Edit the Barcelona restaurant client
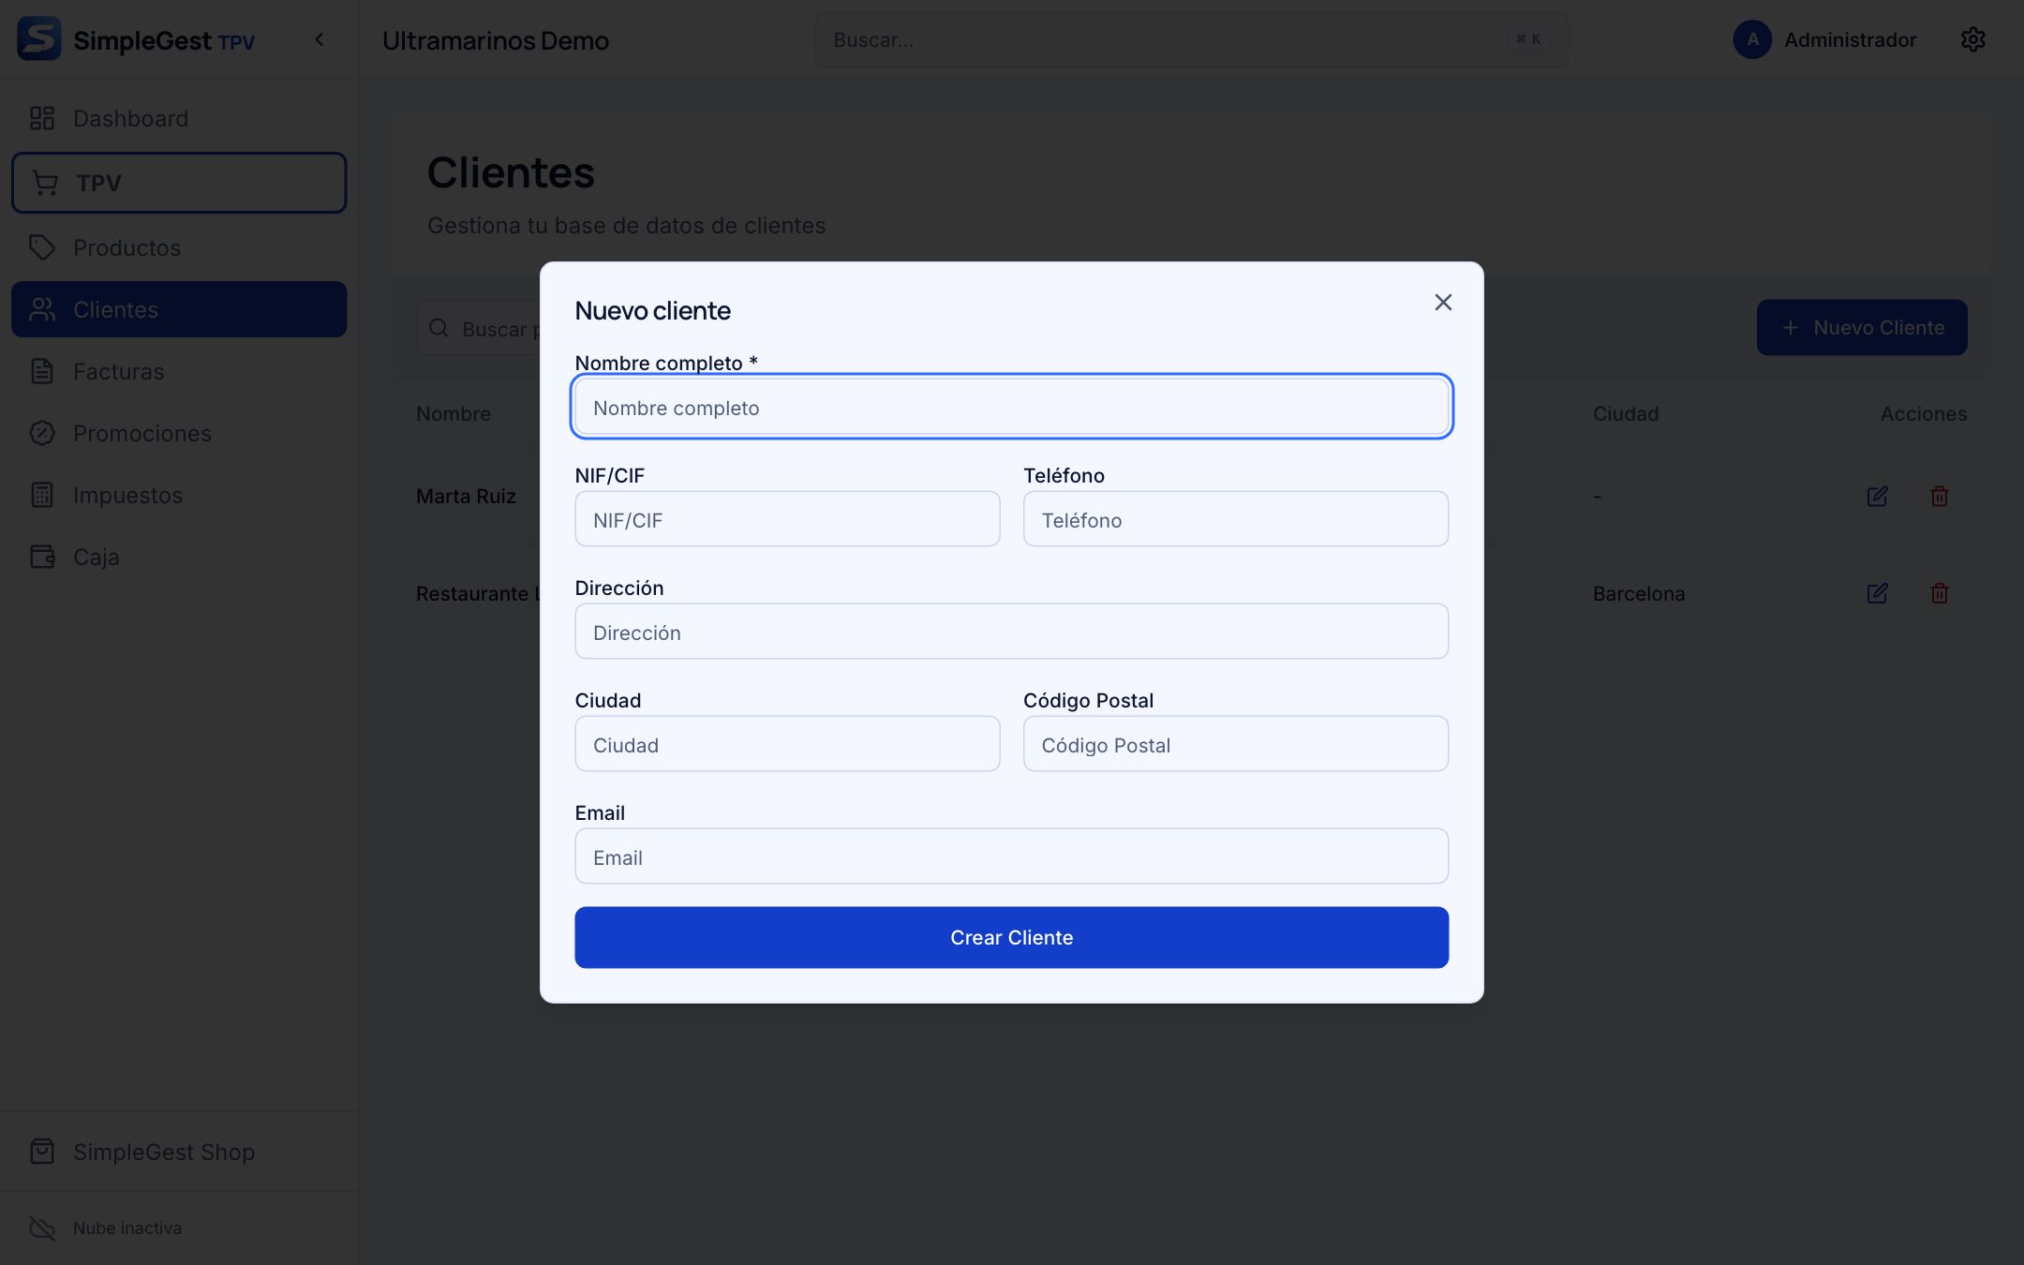 click(1877, 593)
